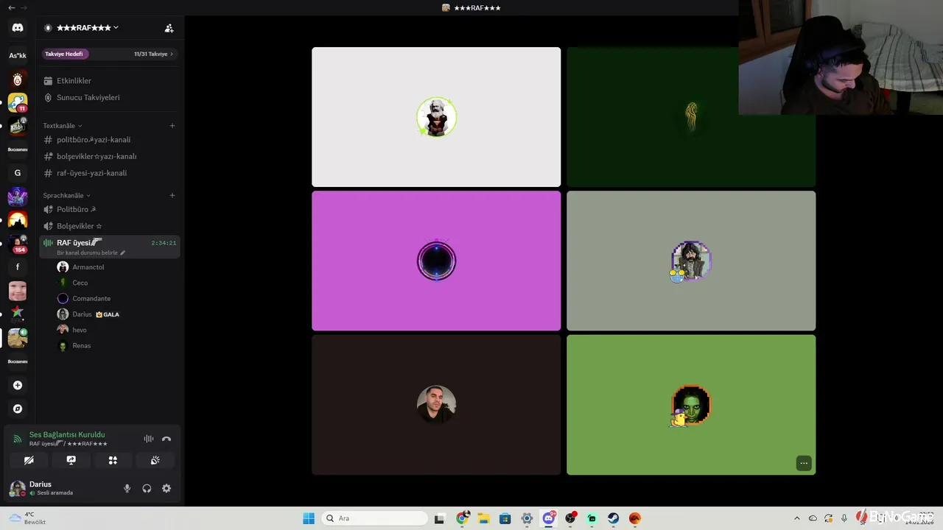Open Microsoft Store from taskbar
This screenshot has height=530, width=943.
[505, 518]
